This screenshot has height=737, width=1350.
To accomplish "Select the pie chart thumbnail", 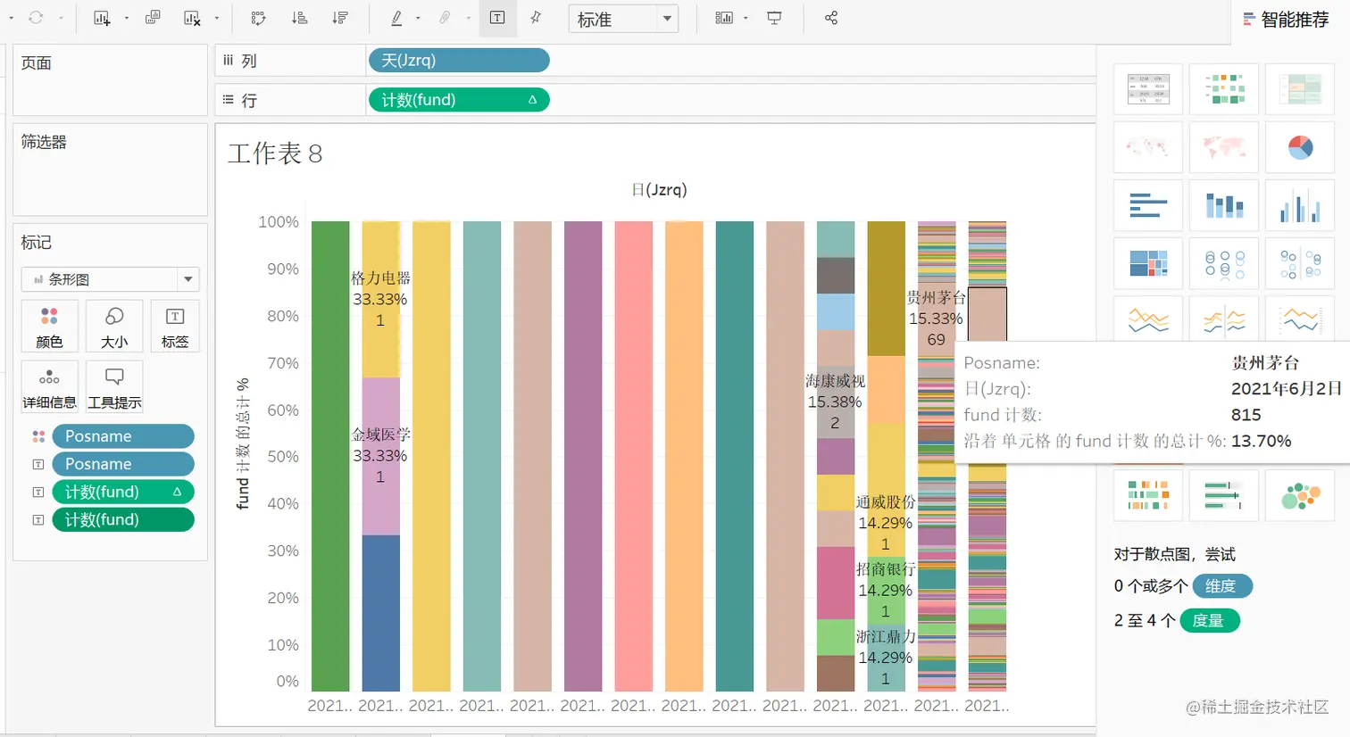I will (x=1300, y=147).
